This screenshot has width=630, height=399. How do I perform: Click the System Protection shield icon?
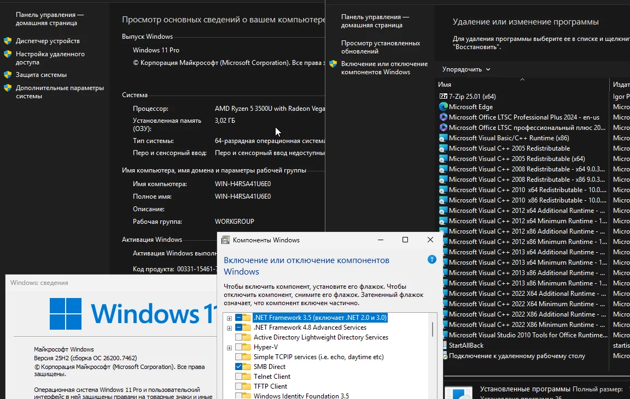pyautogui.click(x=8, y=75)
